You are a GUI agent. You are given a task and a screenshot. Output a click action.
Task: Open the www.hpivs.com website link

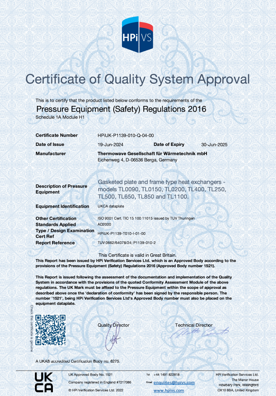[169, 390]
